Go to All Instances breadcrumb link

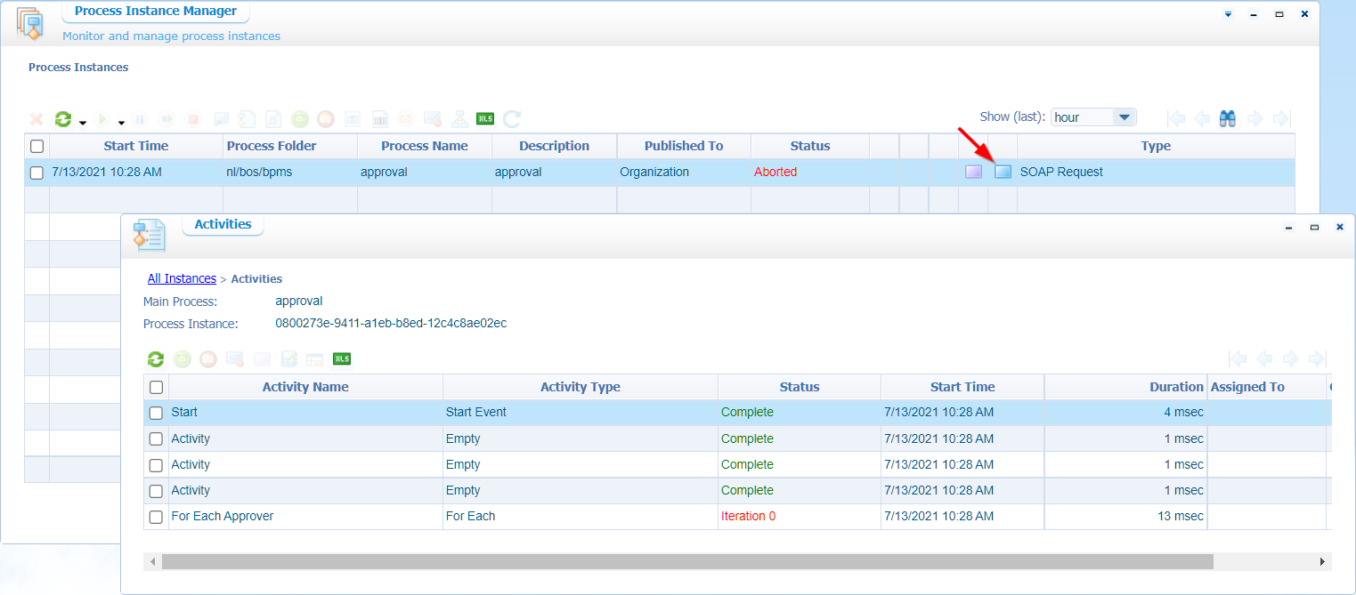[182, 278]
